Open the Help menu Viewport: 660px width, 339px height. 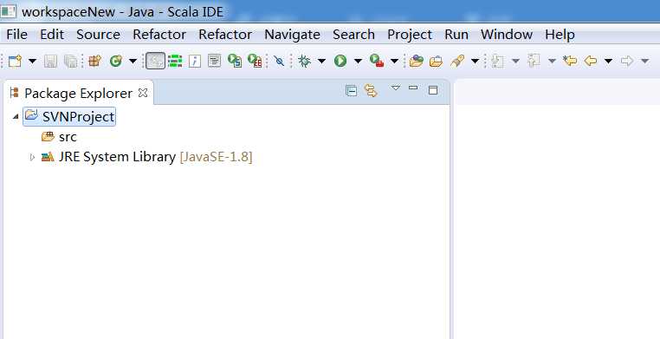(560, 35)
